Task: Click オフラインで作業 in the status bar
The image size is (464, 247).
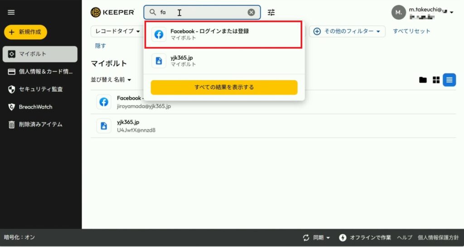Action: [x=370, y=237]
